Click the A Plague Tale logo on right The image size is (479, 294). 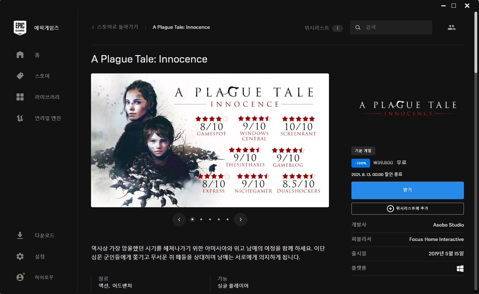[408, 108]
